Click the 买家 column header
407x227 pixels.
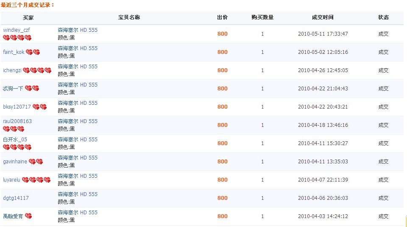coord(28,17)
